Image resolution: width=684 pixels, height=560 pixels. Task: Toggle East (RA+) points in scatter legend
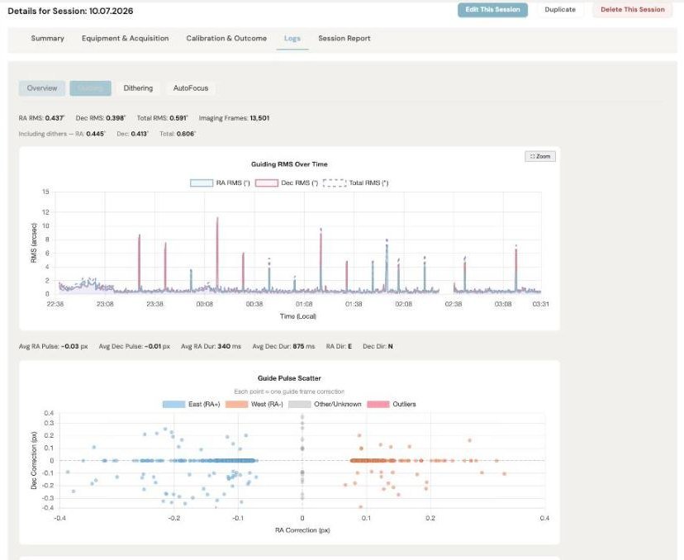coord(191,404)
